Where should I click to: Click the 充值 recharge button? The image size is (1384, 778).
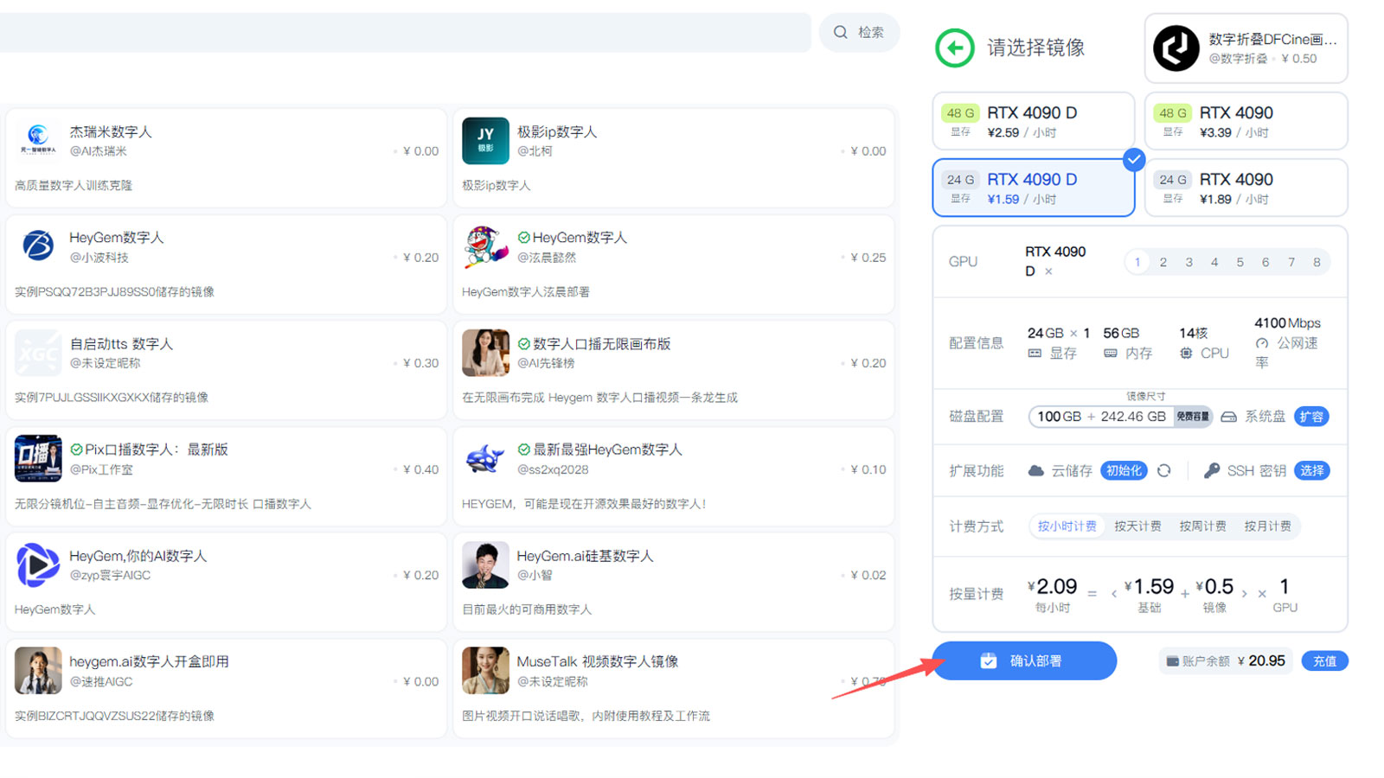click(1325, 661)
